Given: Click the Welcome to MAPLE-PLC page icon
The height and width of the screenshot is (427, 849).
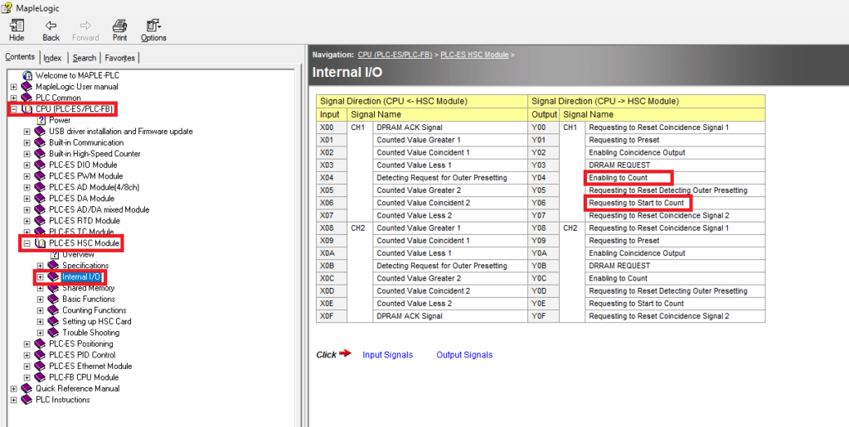Looking at the screenshot, I should [x=27, y=75].
